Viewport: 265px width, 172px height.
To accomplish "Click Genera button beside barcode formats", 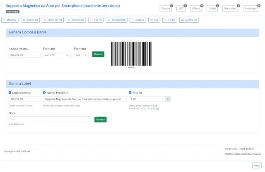I will [x=98, y=54].
